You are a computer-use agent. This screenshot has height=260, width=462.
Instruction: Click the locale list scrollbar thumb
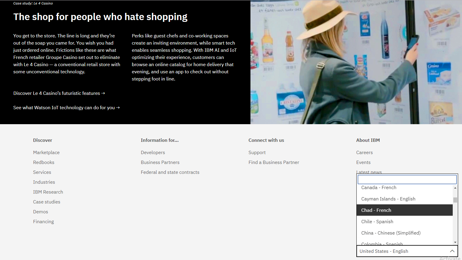pos(455,200)
